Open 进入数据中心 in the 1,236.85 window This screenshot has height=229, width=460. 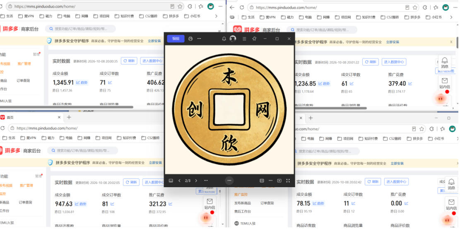pyautogui.click(x=394, y=62)
